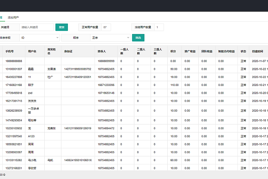Click points value 110.00
This screenshot has width=268, height=179.
(174, 85)
